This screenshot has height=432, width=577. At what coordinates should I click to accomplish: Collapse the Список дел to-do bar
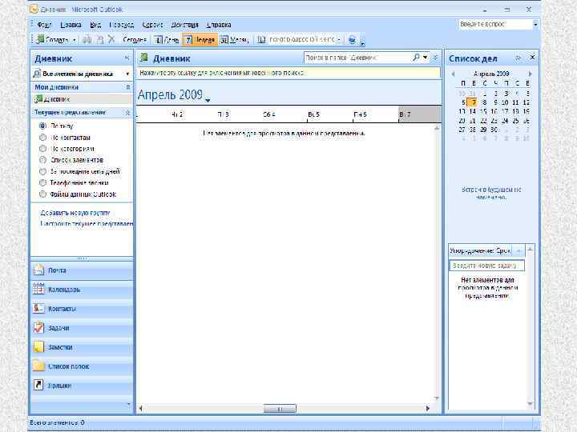coord(518,58)
